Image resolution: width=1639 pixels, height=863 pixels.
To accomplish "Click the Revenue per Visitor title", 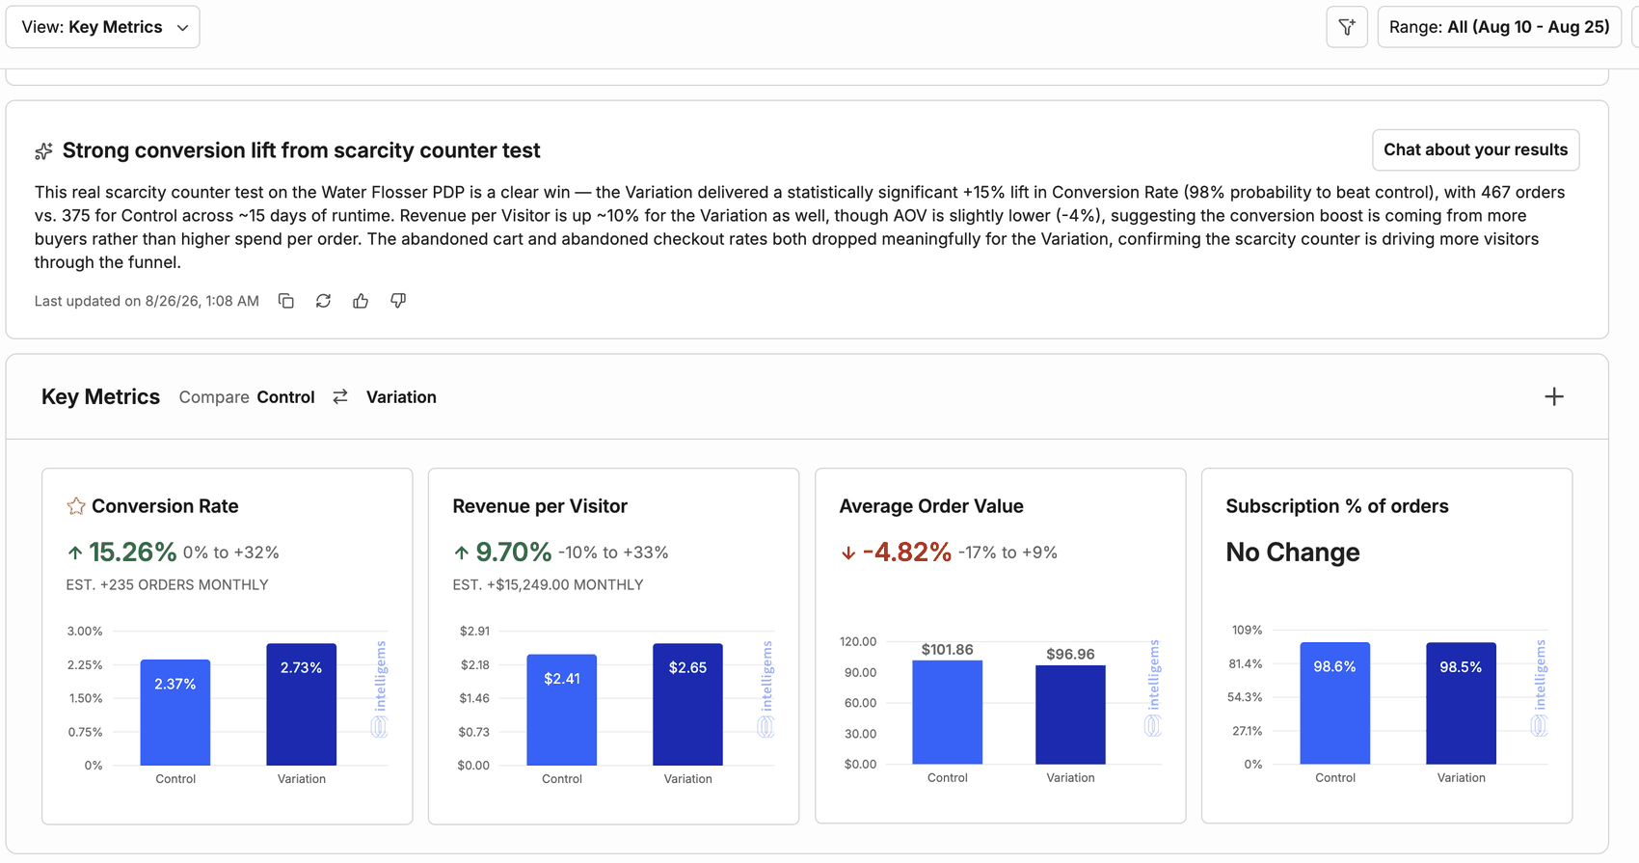I will tap(540, 506).
